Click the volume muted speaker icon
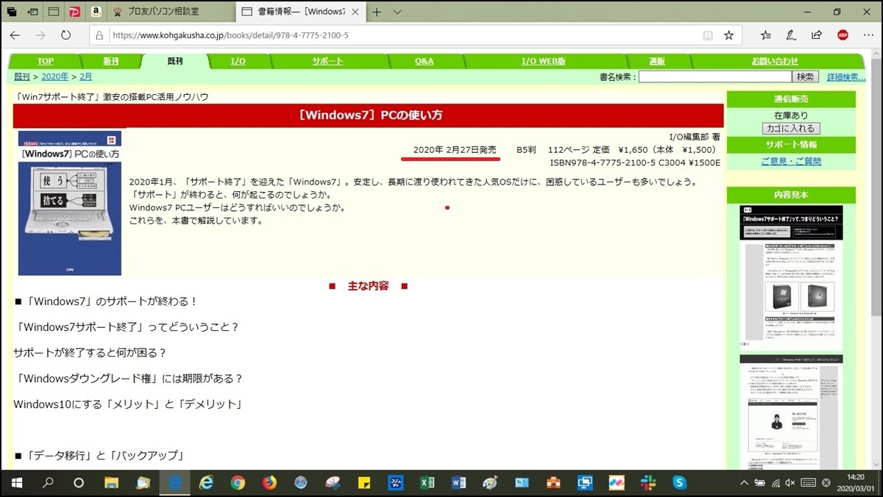 (790, 483)
